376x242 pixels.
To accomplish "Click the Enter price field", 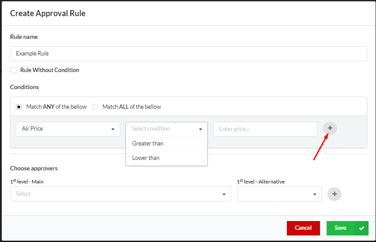I will (265, 129).
